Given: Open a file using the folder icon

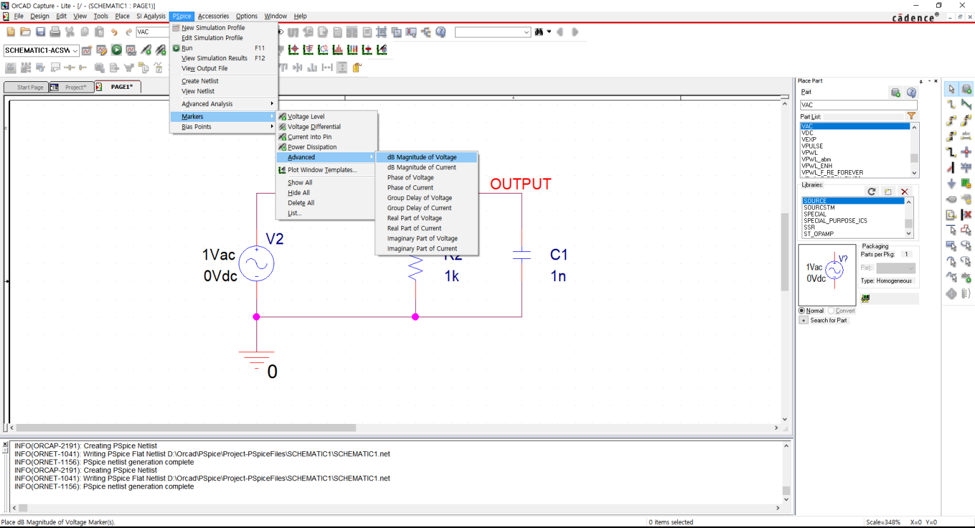Looking at the screenshot, I should point(25,32).
